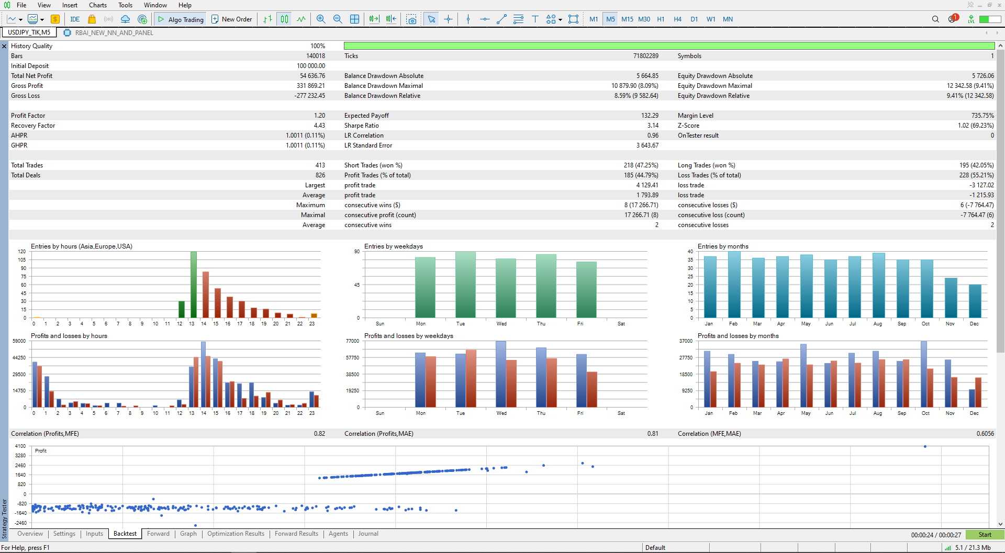Image resolution: width=1005 pixels, height=553 pixels.
Task: Click the report vertical scrollbar thumb
Action: [x=1001, y=201]
